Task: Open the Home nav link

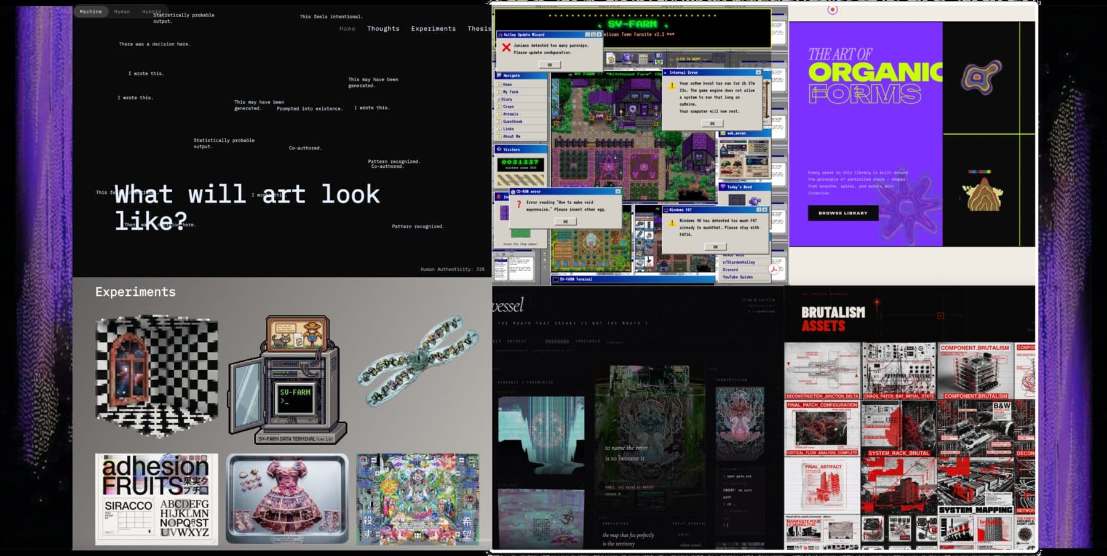Action: 347,29
